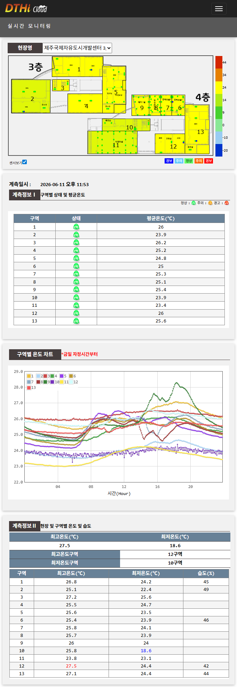Toggle series 1 in chart legend

[x=30, y=376]
